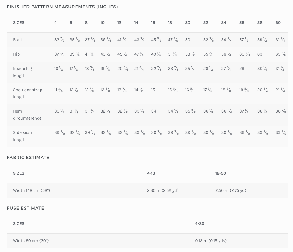Click Hip value 63 for size 28
Image resolution: width=293 pixels, height=252 pixels.
tap(260, 54)
